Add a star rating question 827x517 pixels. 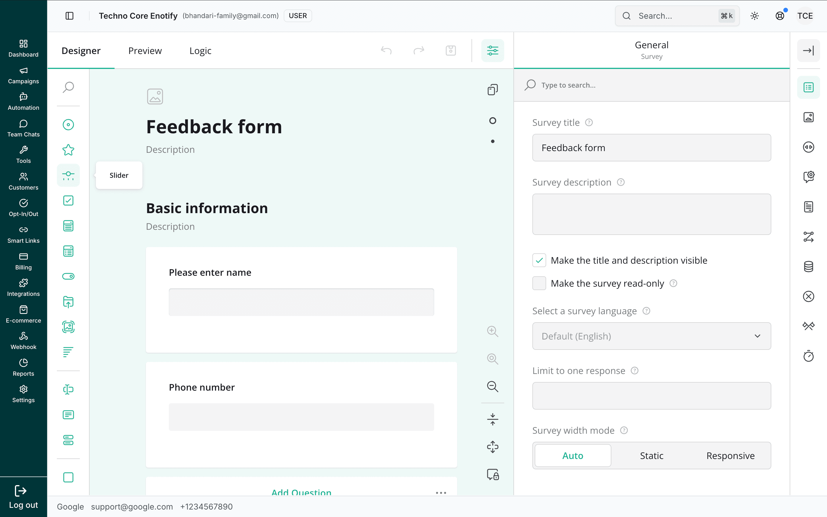coord(68,150)
